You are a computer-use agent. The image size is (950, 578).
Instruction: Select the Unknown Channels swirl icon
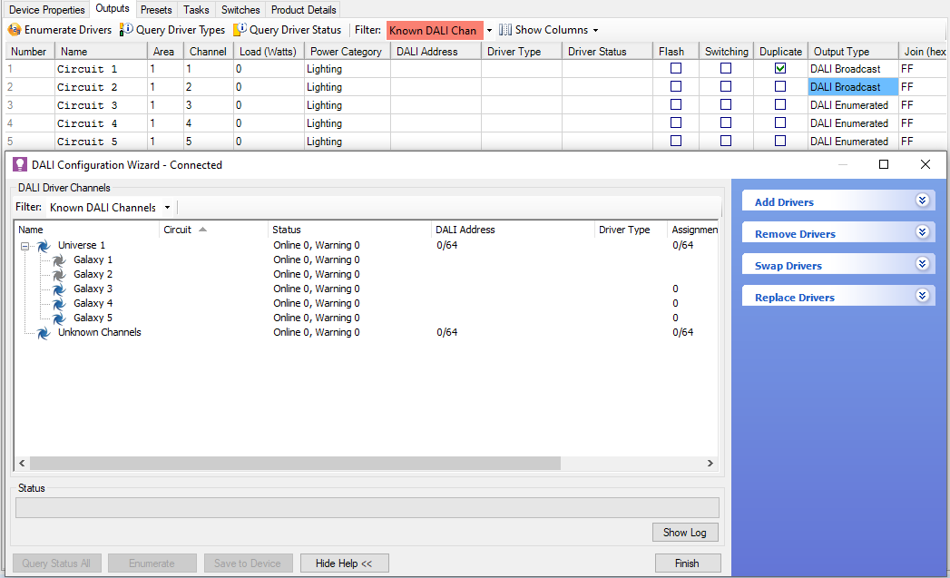click(43, 333)
